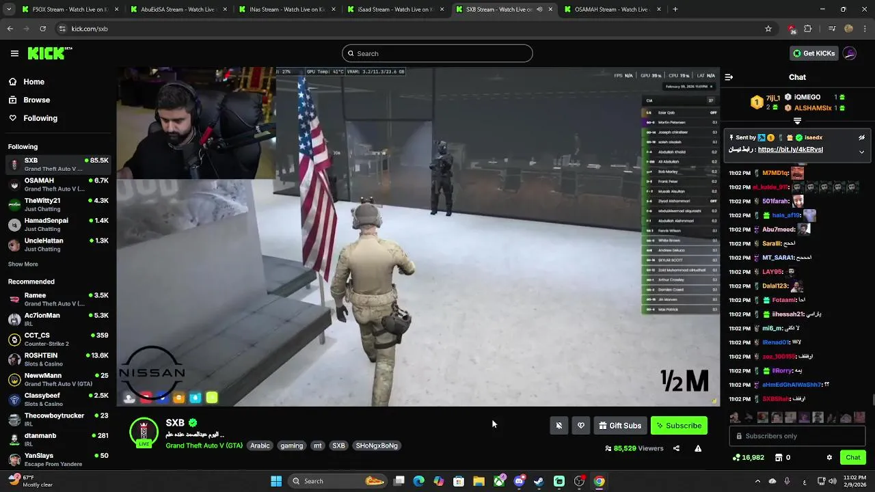Open Discord from taskbar
The height and width of the screenshot is (492, 875).
(x=519, y=481)
